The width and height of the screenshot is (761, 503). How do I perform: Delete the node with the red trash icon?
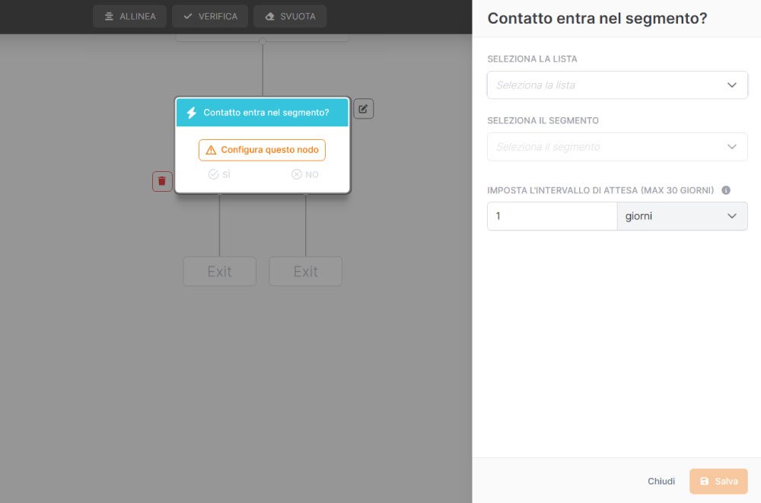coord(162,181)
